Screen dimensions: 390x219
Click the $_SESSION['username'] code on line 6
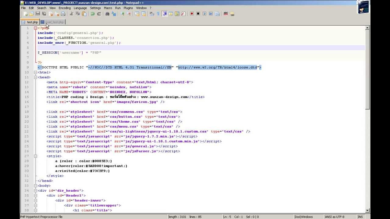(61, 53)
